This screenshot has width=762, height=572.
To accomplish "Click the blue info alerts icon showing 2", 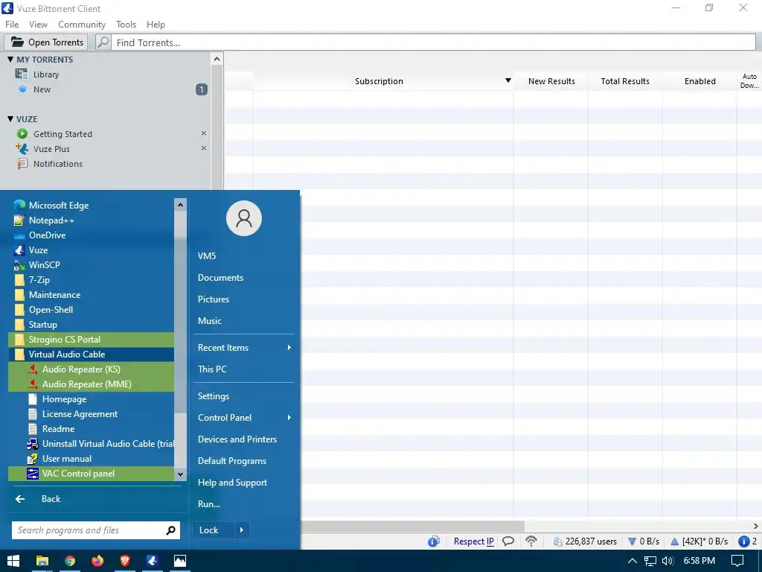I will point(743,541).
